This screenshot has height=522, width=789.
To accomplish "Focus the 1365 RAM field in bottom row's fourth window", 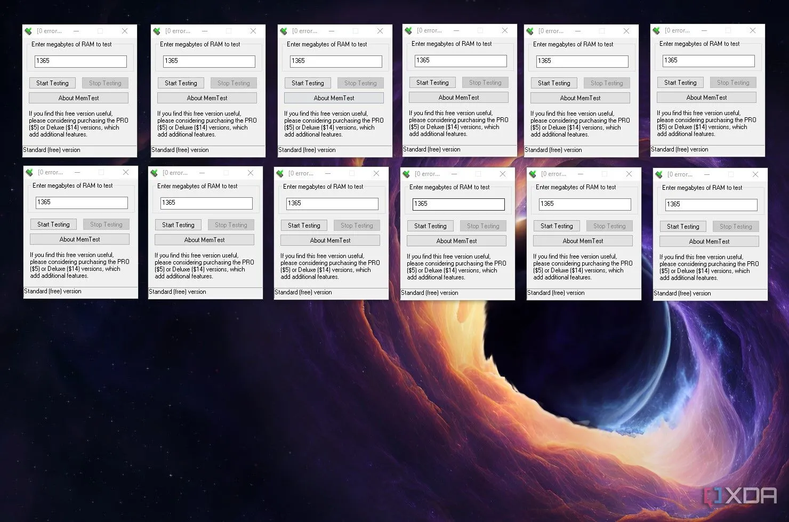I will click(458, 204).
